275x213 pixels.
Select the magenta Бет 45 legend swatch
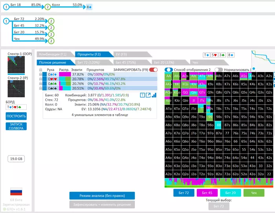[206, 193]
